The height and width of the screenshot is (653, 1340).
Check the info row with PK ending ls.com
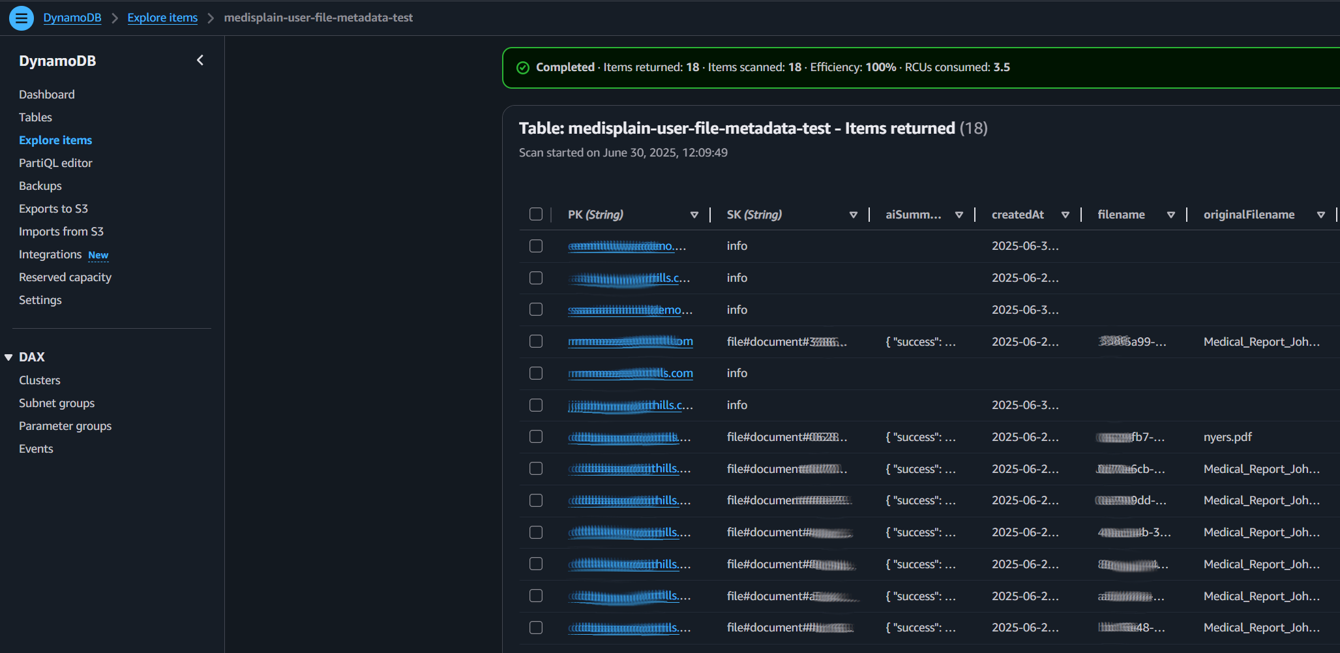coord(536,373)
